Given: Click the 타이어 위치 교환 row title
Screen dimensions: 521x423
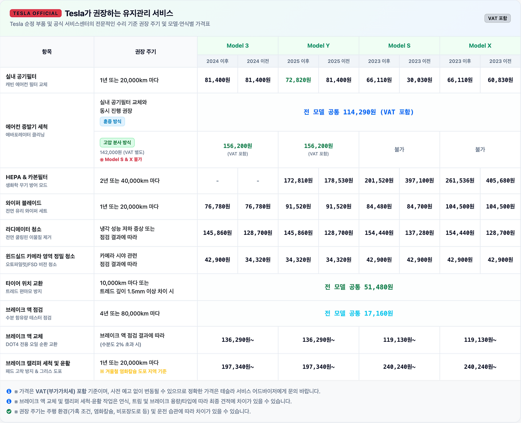Looking at the screenshot, I should [24, 284].
